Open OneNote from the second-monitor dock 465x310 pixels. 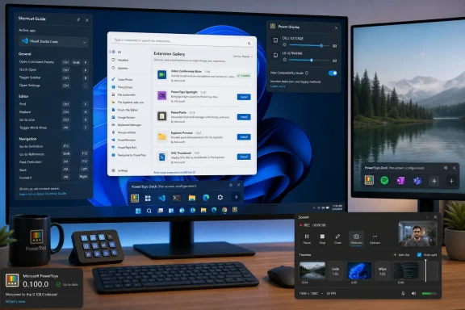[x=400, y=180]
